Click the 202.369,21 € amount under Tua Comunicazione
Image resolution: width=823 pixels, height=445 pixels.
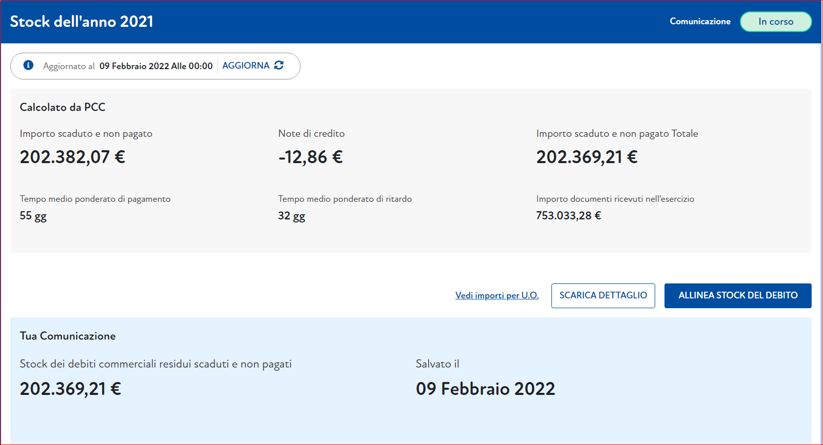(70, 389)
